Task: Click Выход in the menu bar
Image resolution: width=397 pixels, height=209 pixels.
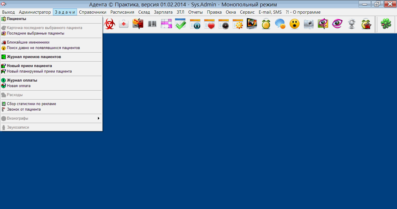Action: tap(8, 12)
